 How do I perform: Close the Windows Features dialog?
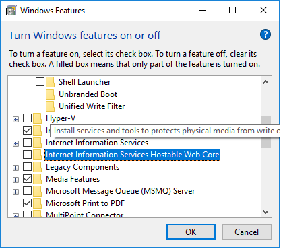263,10
